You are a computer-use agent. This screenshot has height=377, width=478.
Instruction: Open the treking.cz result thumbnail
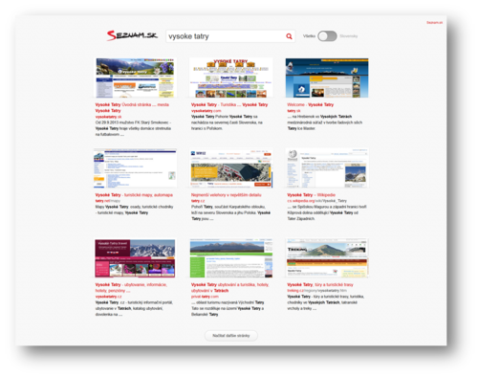point(327,258)
